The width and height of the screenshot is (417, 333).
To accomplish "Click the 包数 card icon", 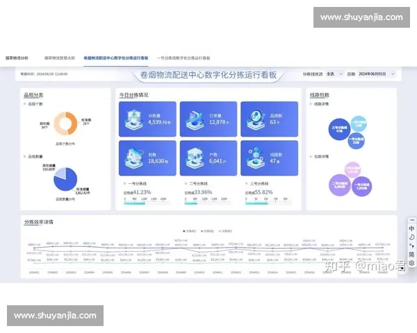I will pos(134,159).
